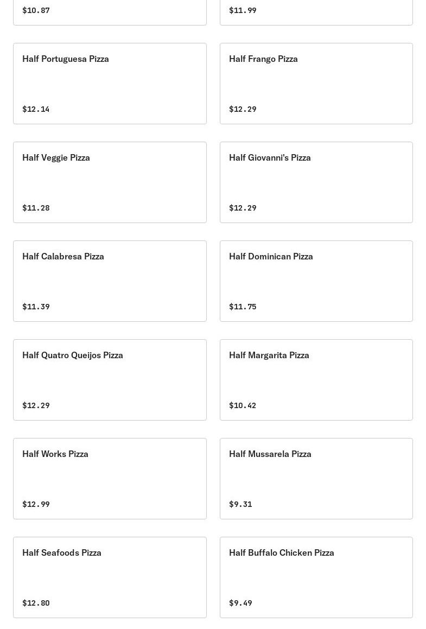Open the Half Giovanni's Pizza card
The width and height of the screenshot is (426, 629).
tap(316, 182)
